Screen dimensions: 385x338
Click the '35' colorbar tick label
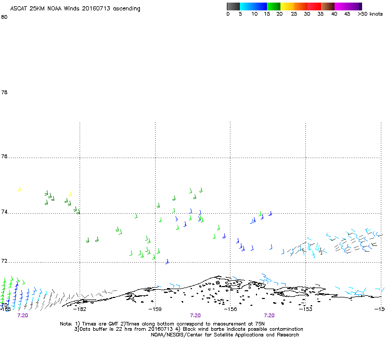click(x=320, y=14)
